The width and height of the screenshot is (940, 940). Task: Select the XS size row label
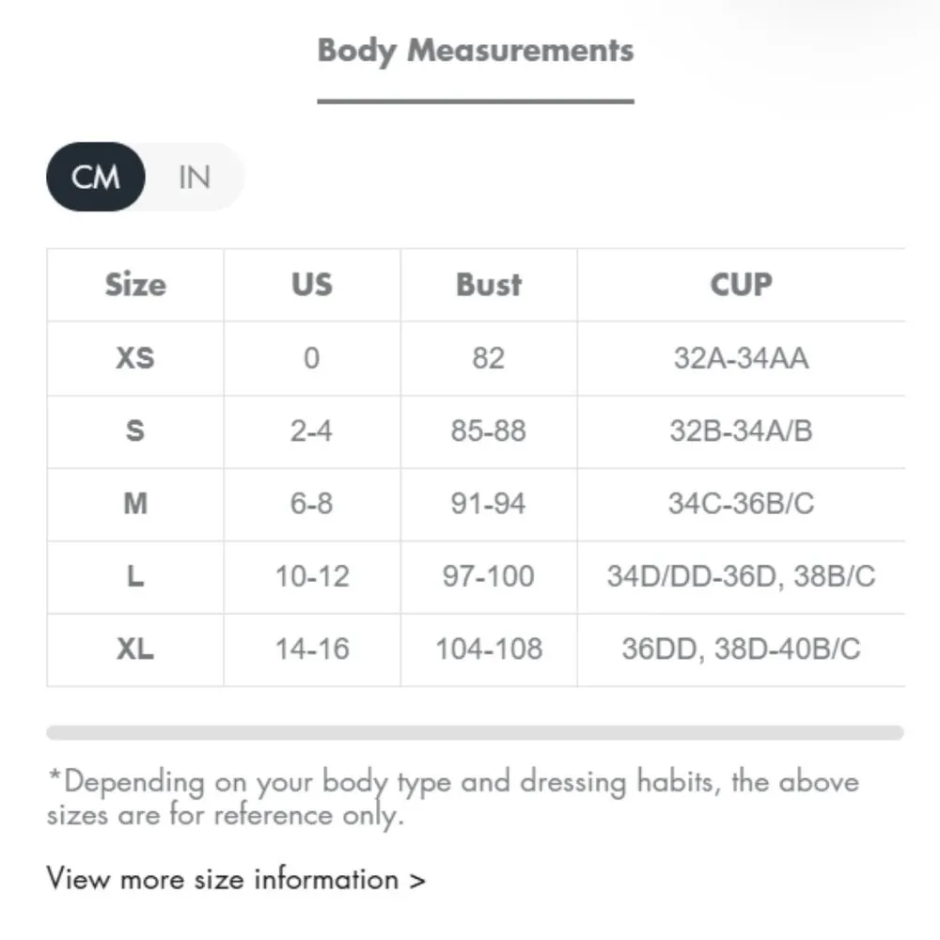pyautogui.click(x=135, y=358)
